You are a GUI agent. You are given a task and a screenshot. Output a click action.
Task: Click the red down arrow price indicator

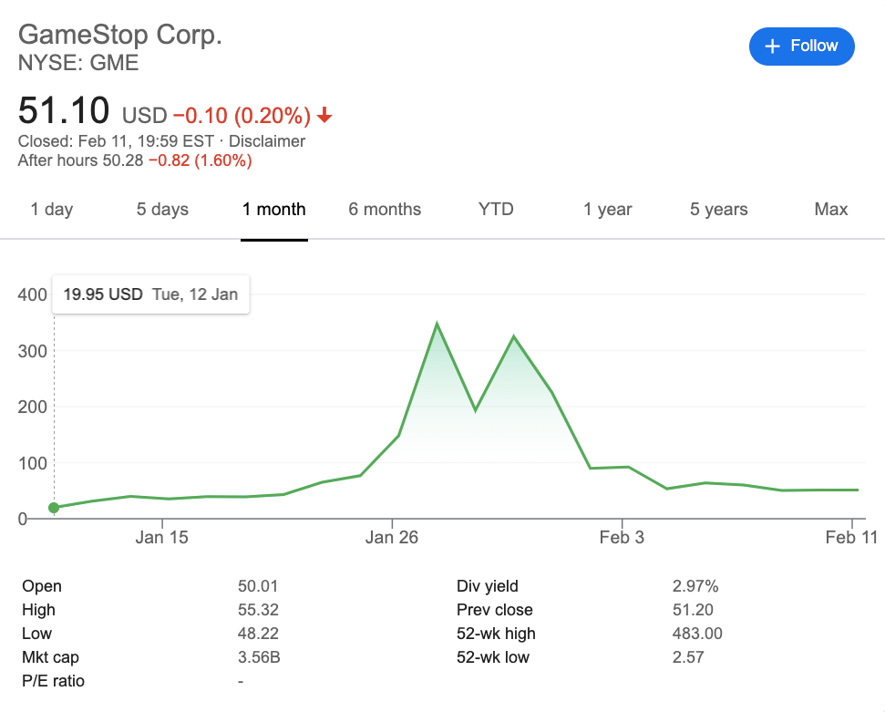324,116
